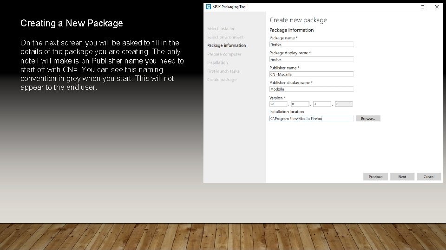
Task: Minimize the MSIX Packaging Tool window
Action: coord(423,7)
